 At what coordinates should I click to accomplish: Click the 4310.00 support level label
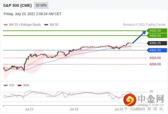coord(155,58)
